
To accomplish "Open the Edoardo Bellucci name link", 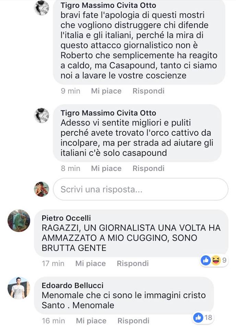I will pyautogui.click(x=72, y=285).
